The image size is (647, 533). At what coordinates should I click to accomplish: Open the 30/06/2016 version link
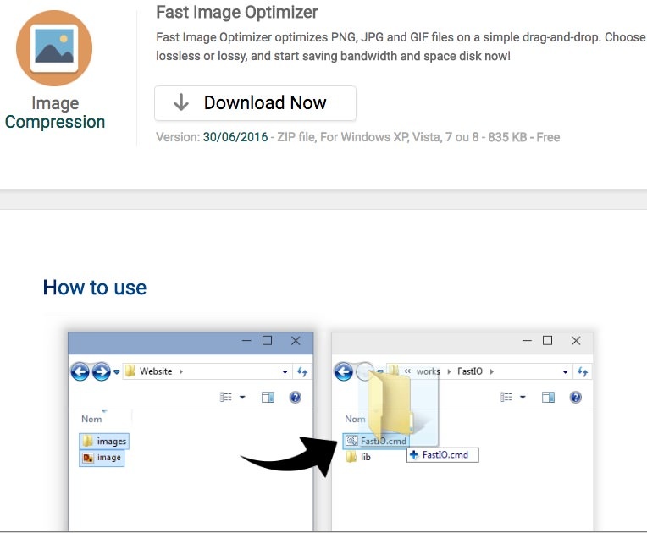pyautogui.click(x=235, y=137)
